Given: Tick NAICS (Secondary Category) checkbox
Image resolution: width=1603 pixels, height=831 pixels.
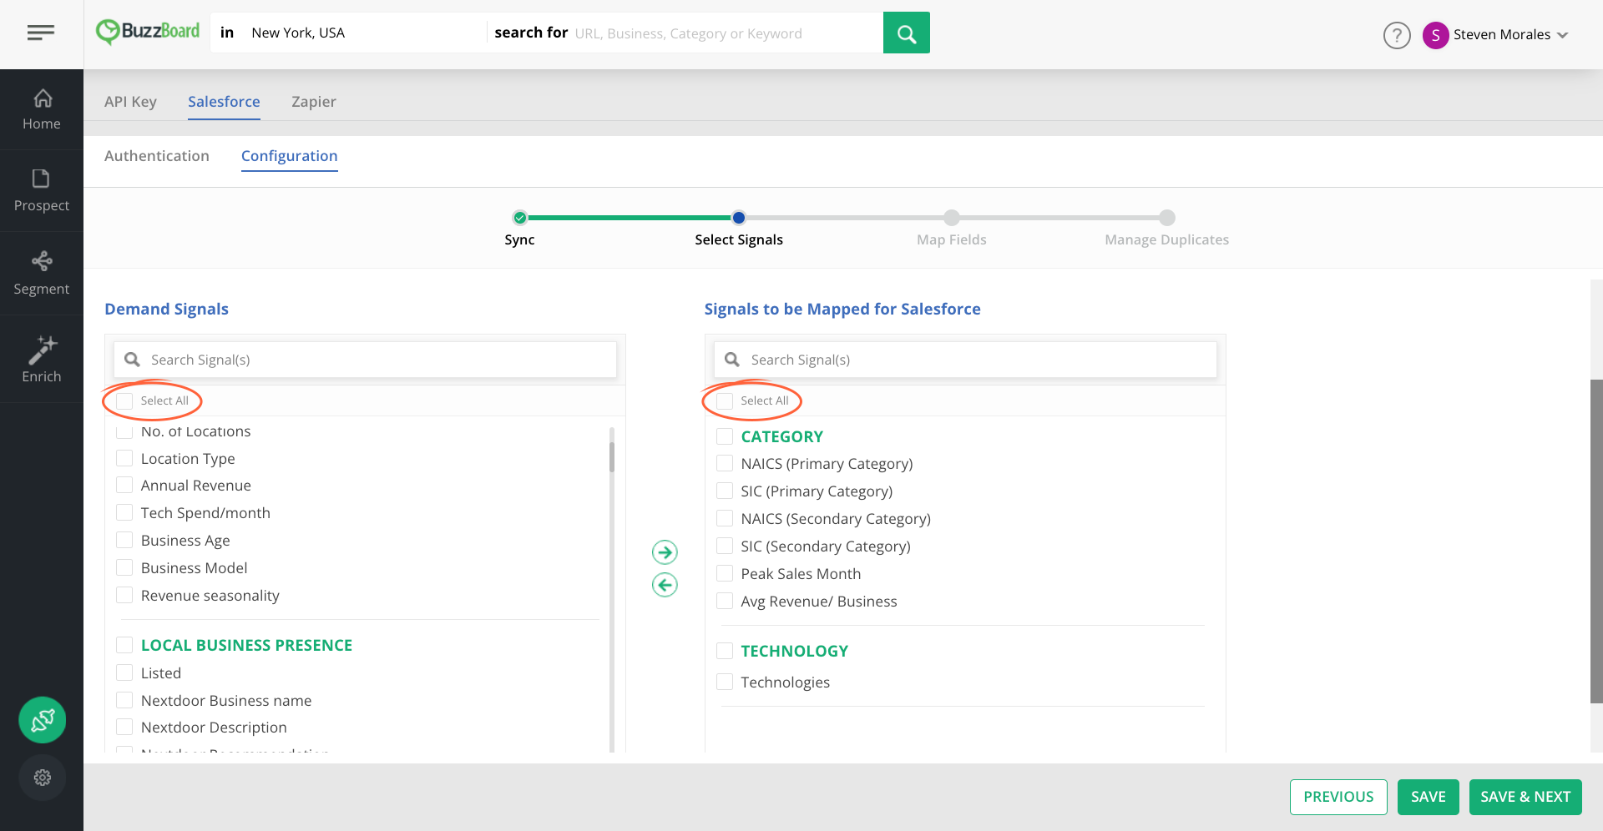Looking at the screenshot, I should point(725,518).
